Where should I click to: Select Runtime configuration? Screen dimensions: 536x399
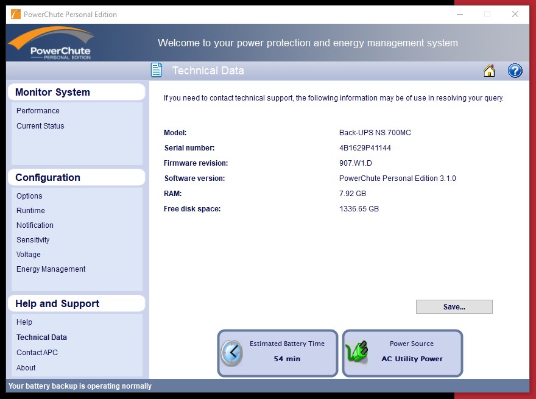[30, 211]
